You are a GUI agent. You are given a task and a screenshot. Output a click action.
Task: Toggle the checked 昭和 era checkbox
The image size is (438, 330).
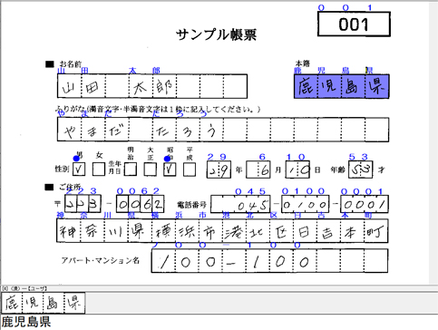[x=170, y=170]
